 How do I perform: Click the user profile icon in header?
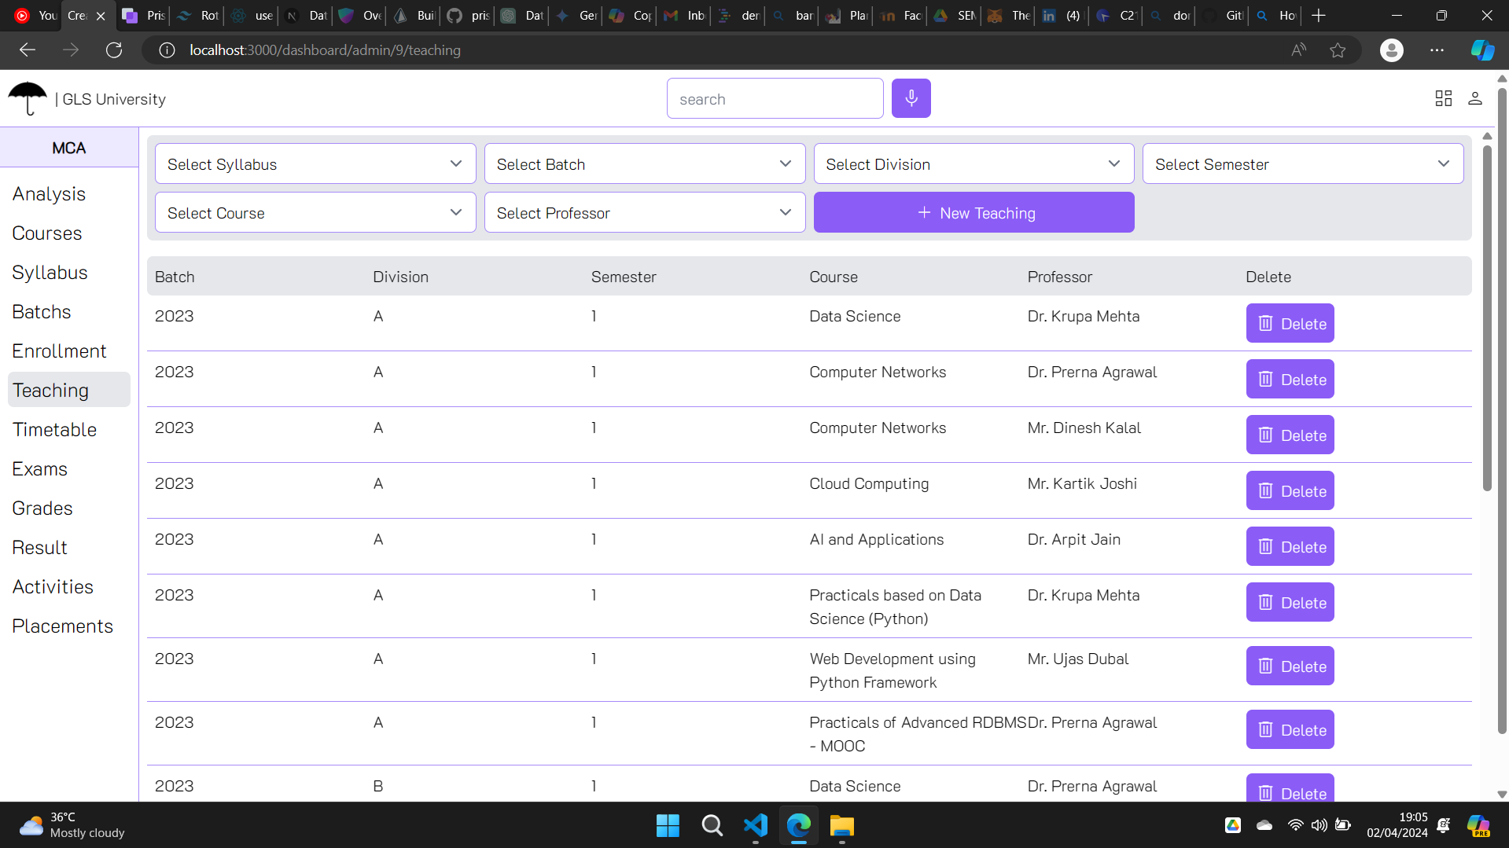coord(1474,98)
